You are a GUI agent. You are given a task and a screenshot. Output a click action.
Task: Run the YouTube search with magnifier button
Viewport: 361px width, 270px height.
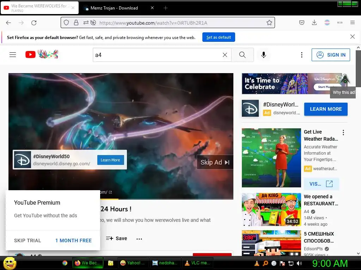(x=243, y=55)
